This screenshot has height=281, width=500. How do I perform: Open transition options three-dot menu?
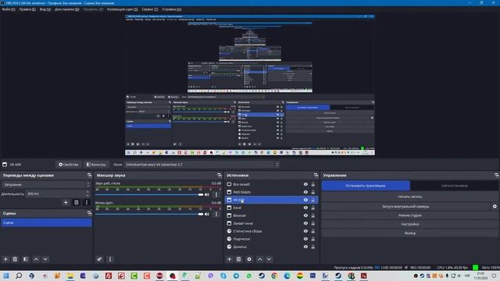(x=87, y=203)
